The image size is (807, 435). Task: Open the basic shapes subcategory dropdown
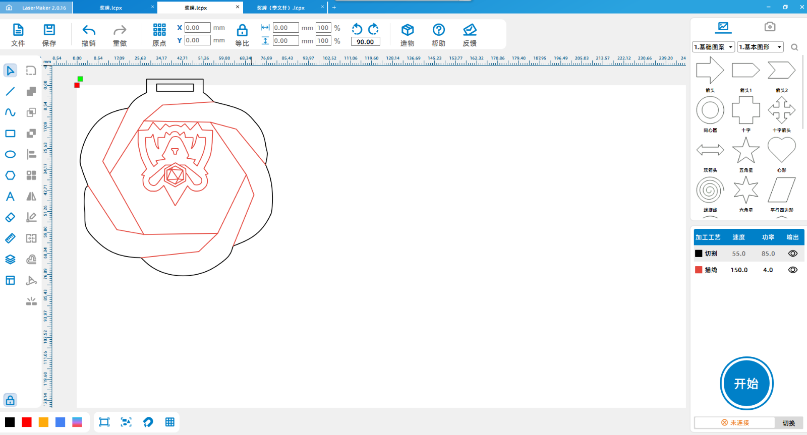760,47
